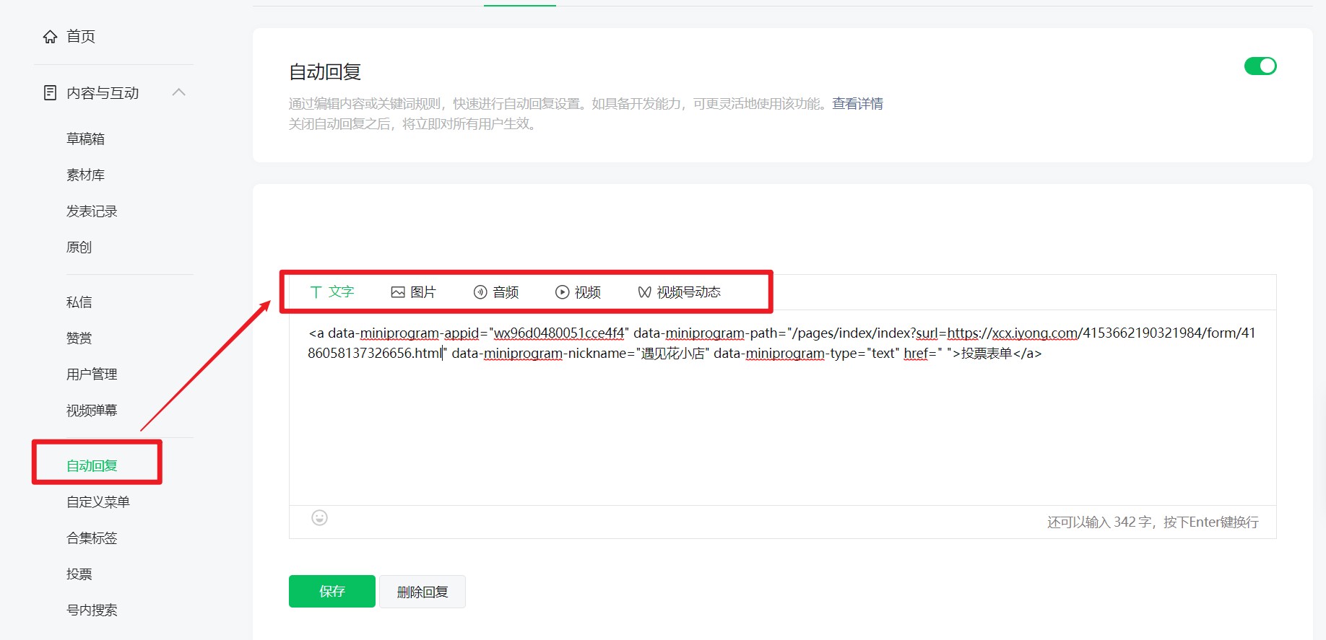This screenshot has height=640, width=1326.
Task: Click the text T icon in reply tabs
Action: (x=316, y=291)
